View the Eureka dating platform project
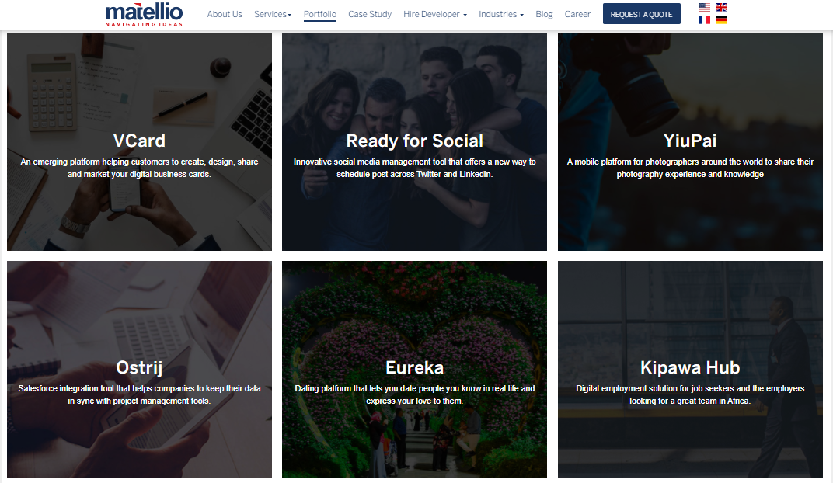 coord(414,369)
